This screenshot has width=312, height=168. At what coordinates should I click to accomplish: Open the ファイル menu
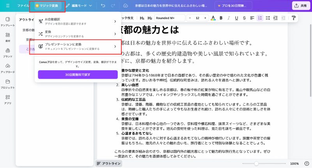tap(23, 5)
